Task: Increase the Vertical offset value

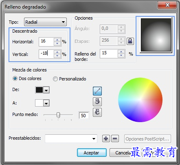Action: pyautogui.click(x=57, y=52)
